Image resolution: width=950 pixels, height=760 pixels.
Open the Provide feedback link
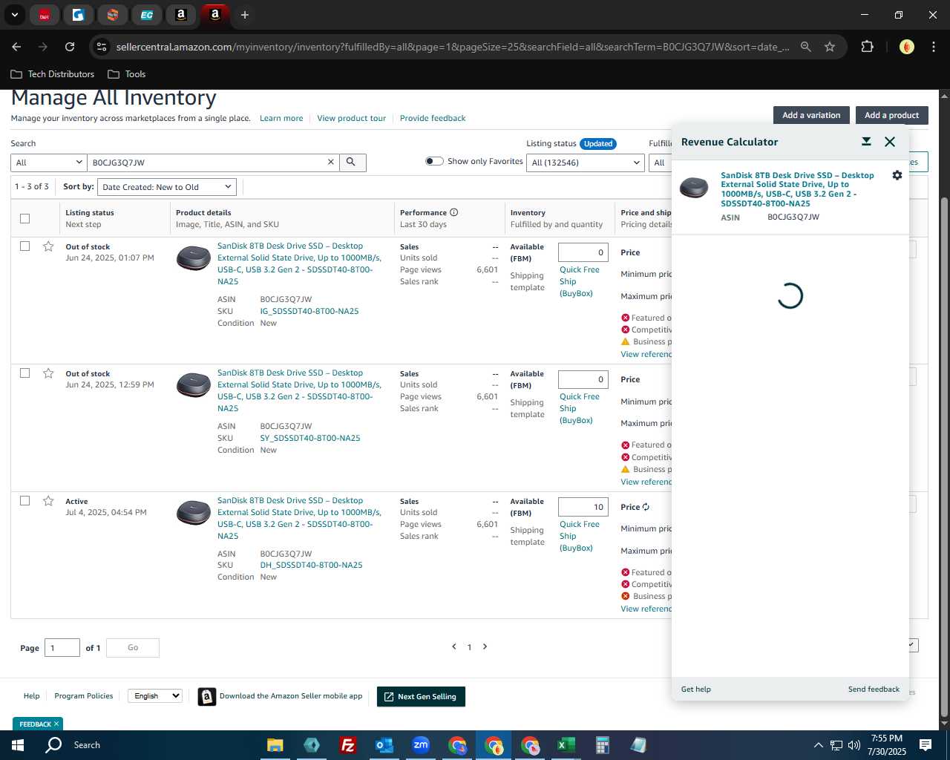433,118
